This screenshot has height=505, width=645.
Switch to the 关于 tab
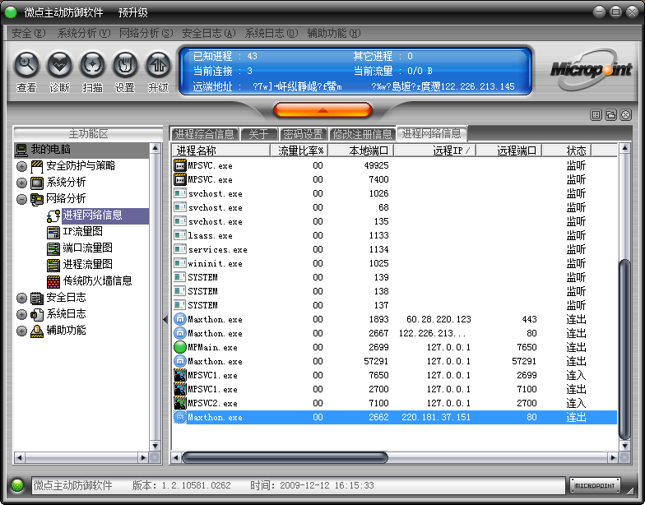(258, 134)
